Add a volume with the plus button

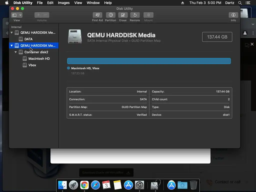point(38,15)
